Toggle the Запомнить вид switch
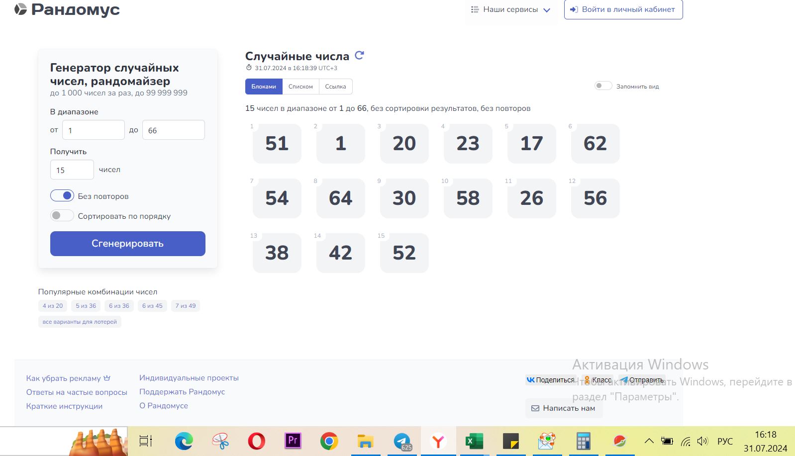Screen dimensions: 795x456 603,86
